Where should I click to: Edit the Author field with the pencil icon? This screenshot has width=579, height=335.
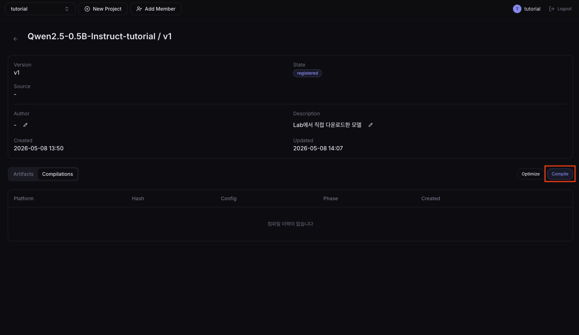25,125
